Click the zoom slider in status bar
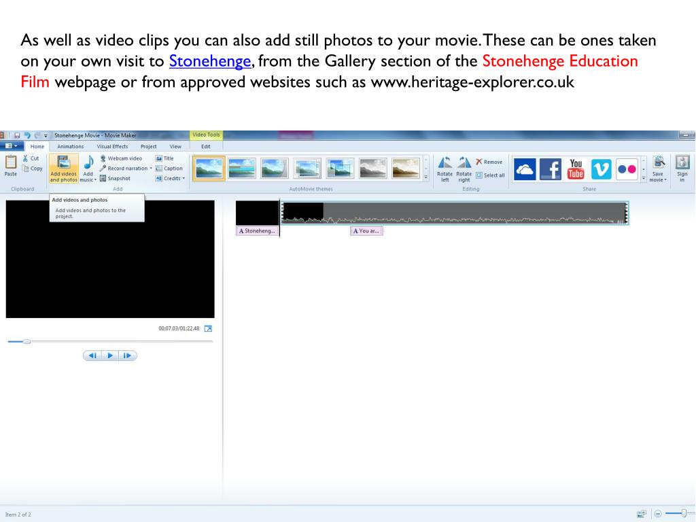This screenshot has height=522, width=696. click(x=684, y=514)
